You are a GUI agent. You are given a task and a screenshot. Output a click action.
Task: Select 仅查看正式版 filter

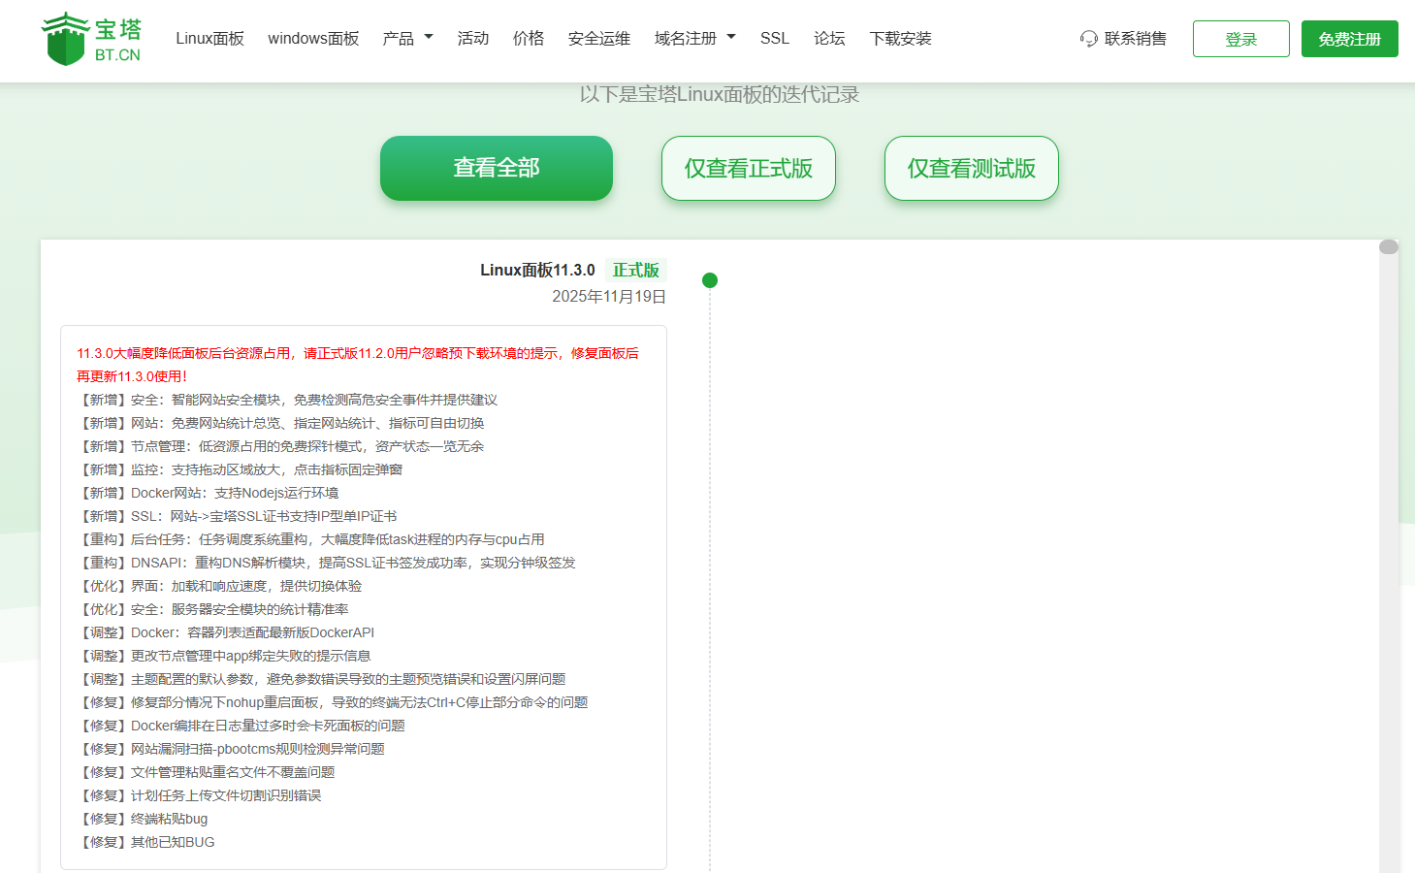(748, 168)
